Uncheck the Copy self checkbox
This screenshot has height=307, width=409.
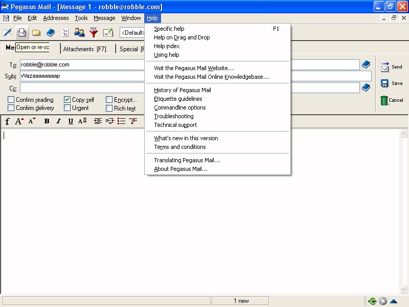pos(67,99)
